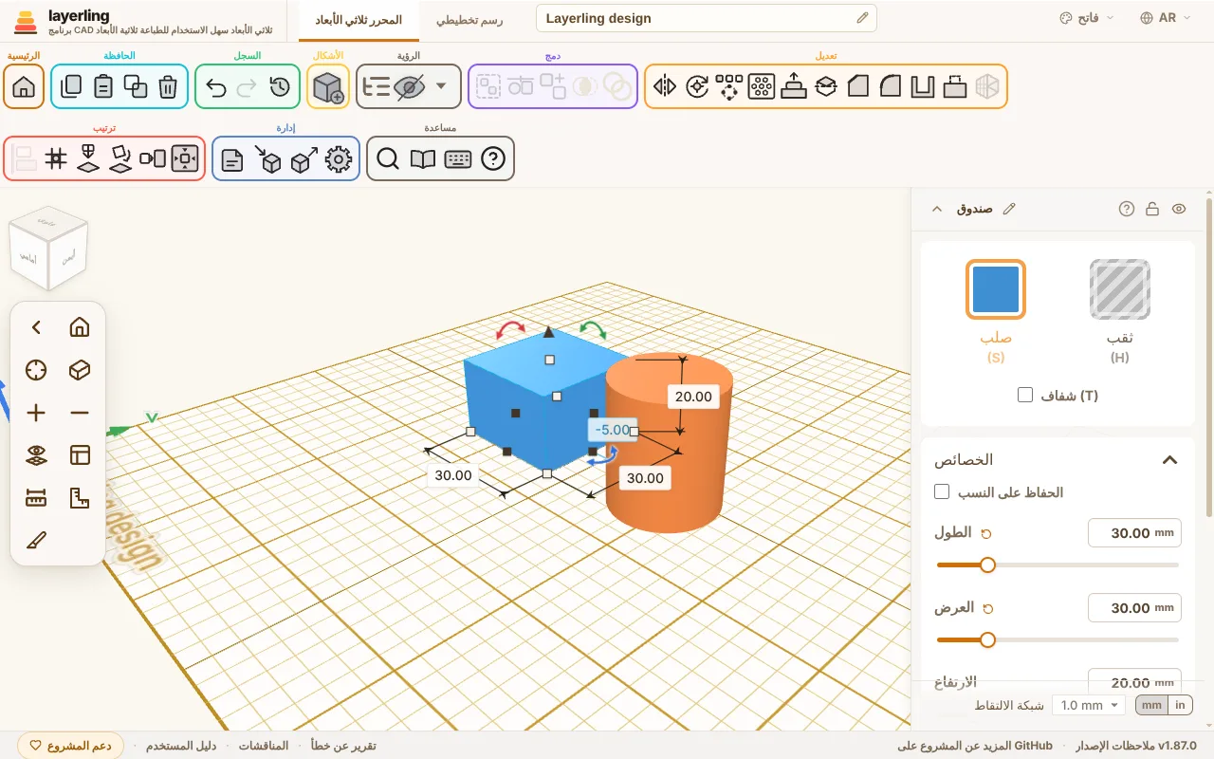The height and width of the screenshot is (759, 1214).
Task: Open the visibility dropdown arrow
Action: pos(441,86)
